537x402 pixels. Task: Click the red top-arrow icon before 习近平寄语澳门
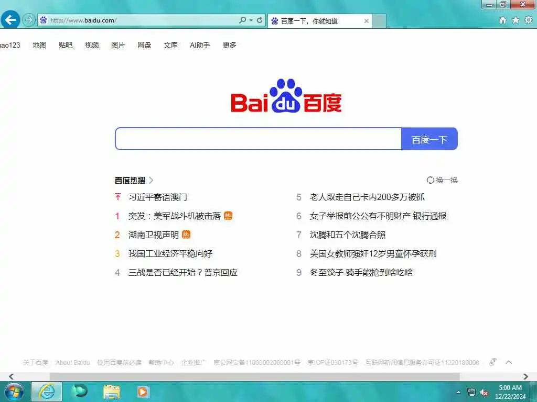click(118, 197)
